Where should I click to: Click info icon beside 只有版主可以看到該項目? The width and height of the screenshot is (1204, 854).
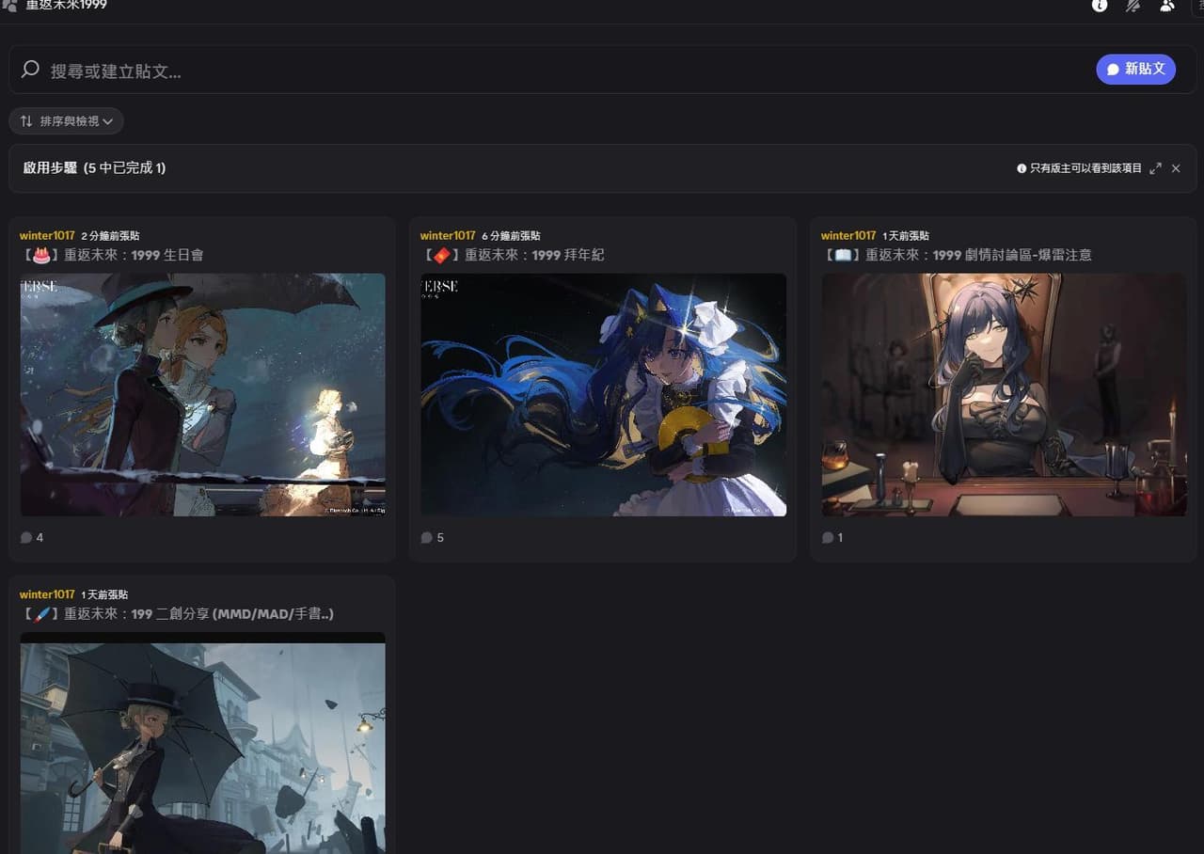[1022, 168]
